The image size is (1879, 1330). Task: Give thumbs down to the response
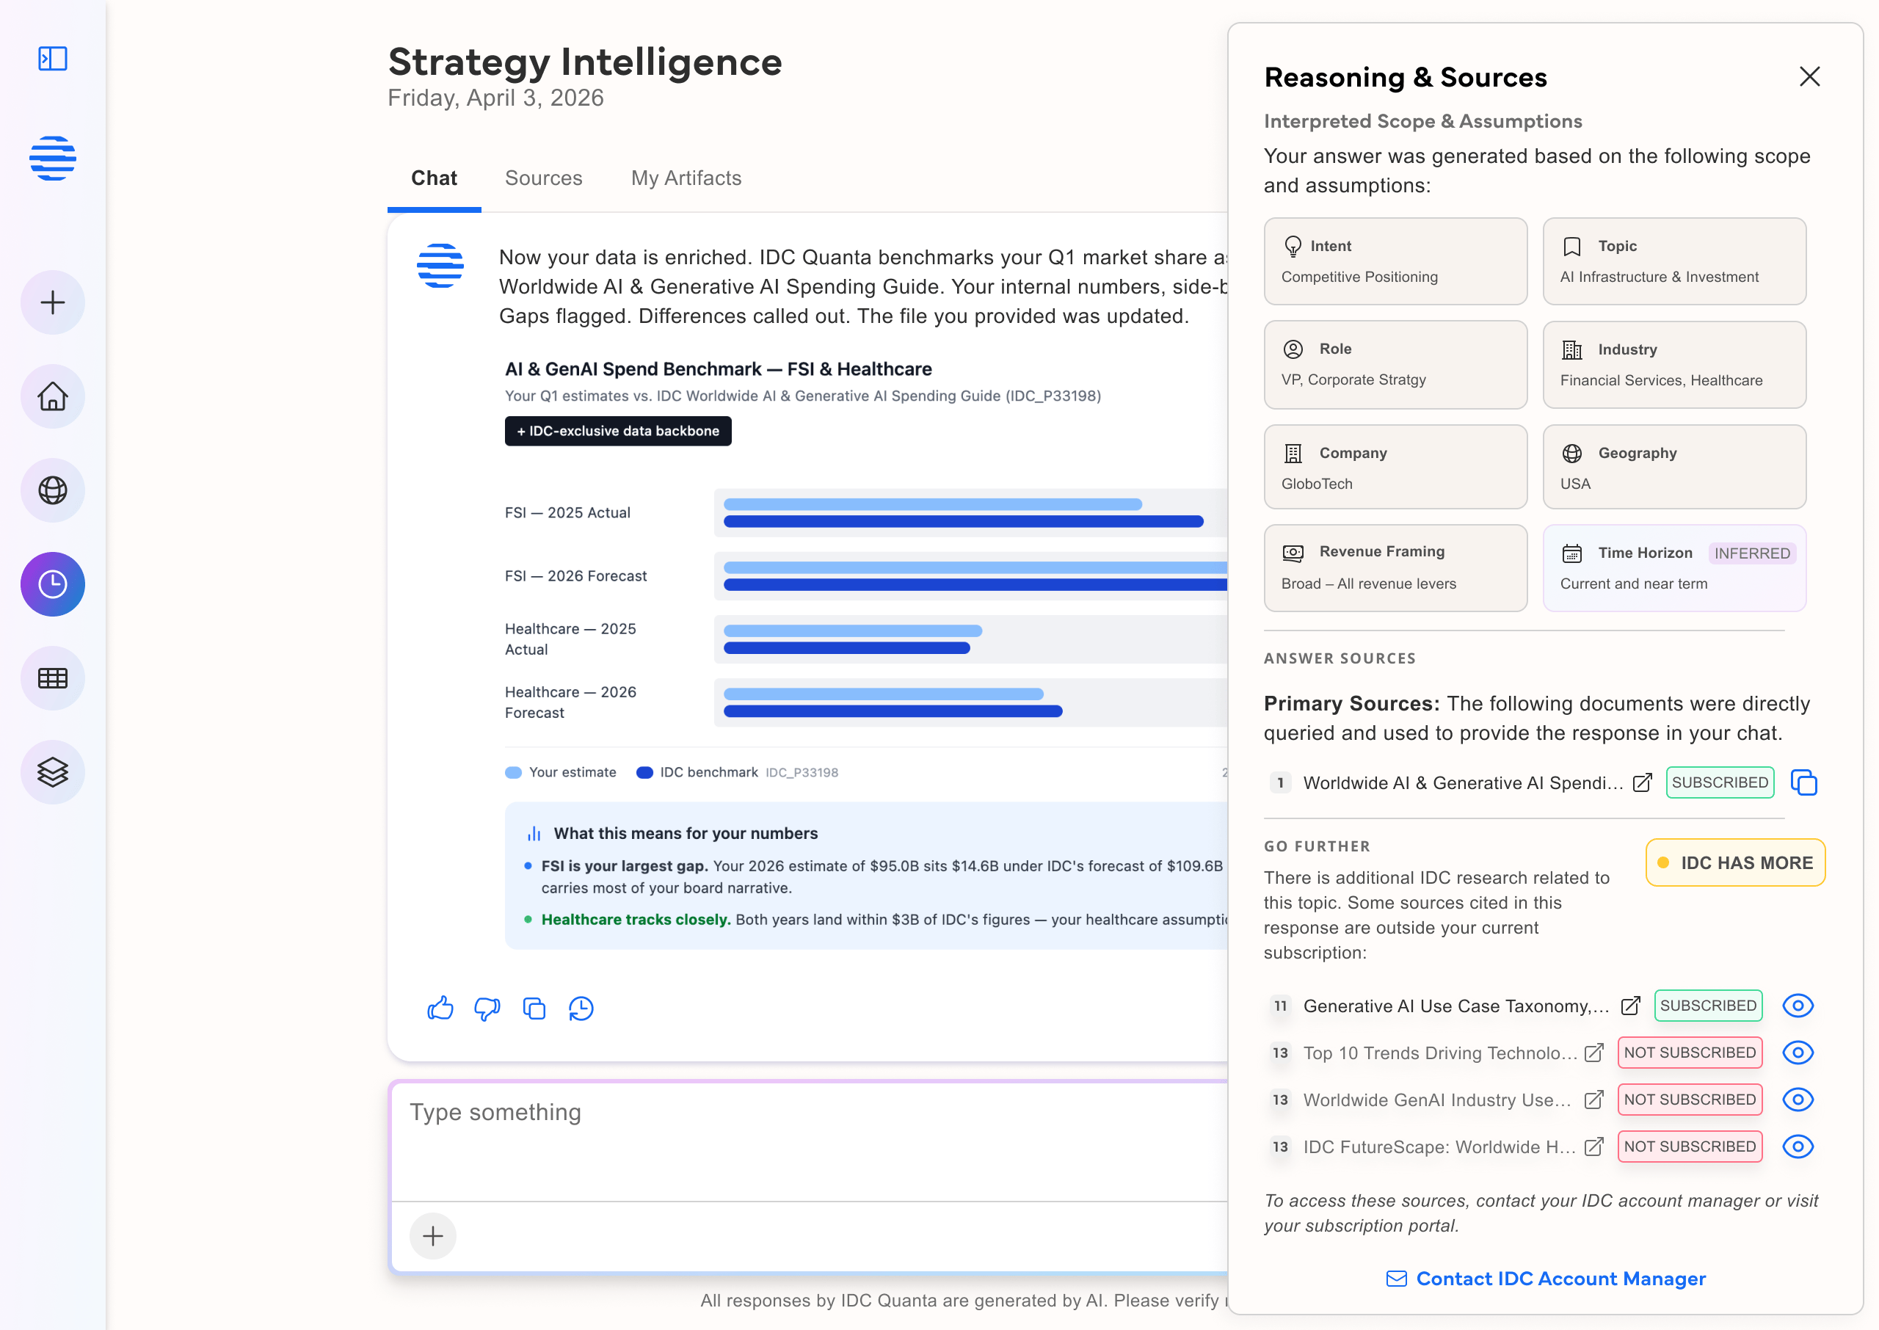(x=487, y=1009)
